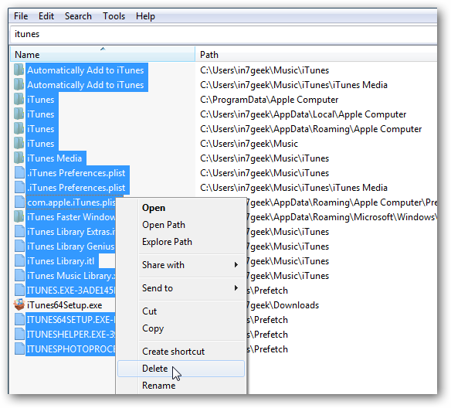Click folder icon of iTunes Faster Windows entry
451x408 pixels.
tap(19, 217)
